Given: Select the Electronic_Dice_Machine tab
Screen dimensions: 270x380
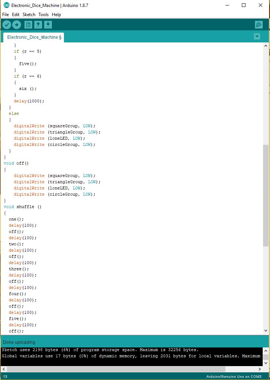Looking at the screenshot, I should [x=34, y=37].
